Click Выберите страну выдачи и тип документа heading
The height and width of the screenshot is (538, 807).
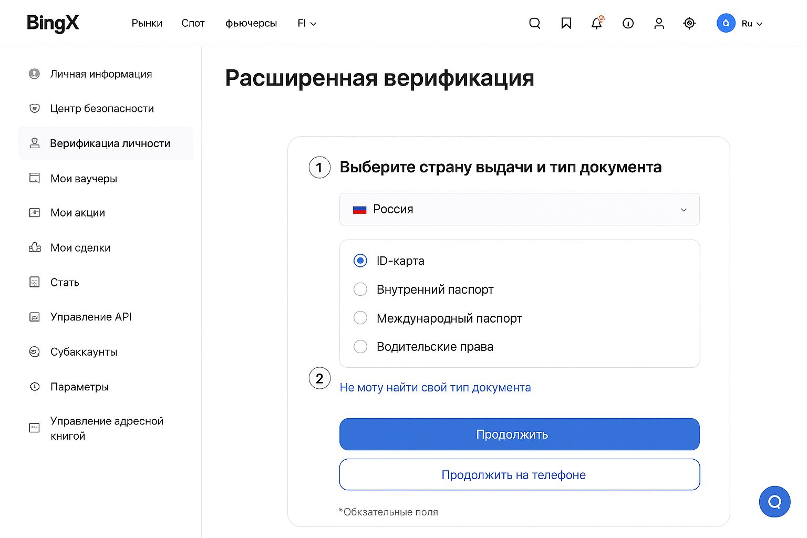coord(501,167)
